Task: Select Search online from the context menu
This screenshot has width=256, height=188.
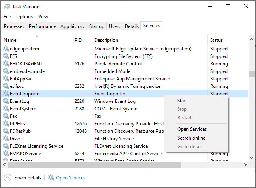Action: [191, 138]
